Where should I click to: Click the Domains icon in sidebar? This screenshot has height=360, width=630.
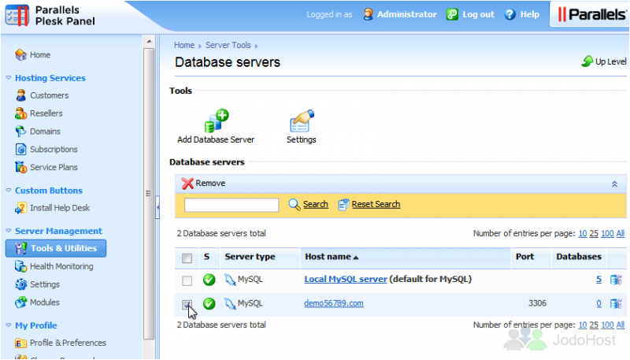(x=21, y=132)
